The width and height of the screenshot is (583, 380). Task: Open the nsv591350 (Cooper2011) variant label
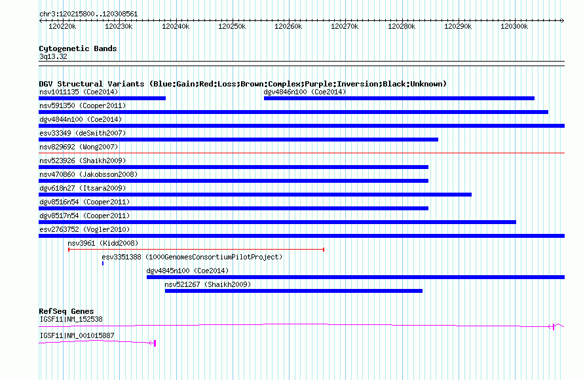point(83,105)
